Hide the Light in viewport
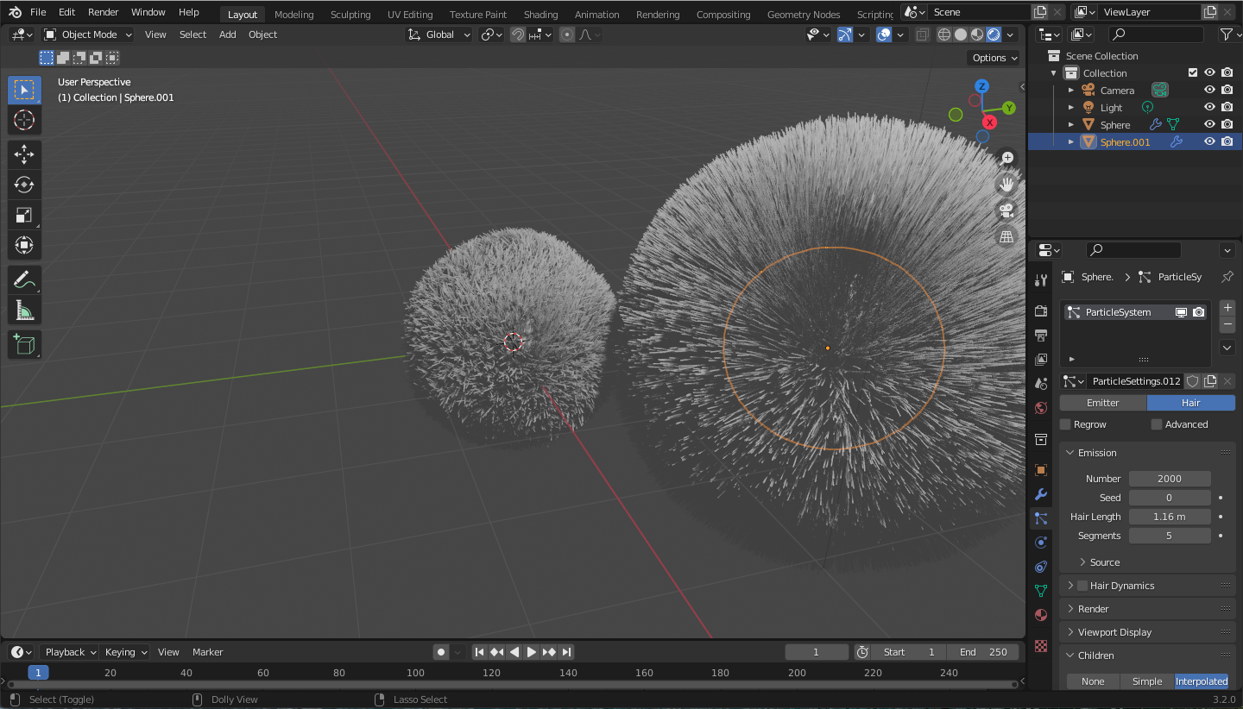The width and height of the screenshot is (1243, 709). pos(1209,107)
